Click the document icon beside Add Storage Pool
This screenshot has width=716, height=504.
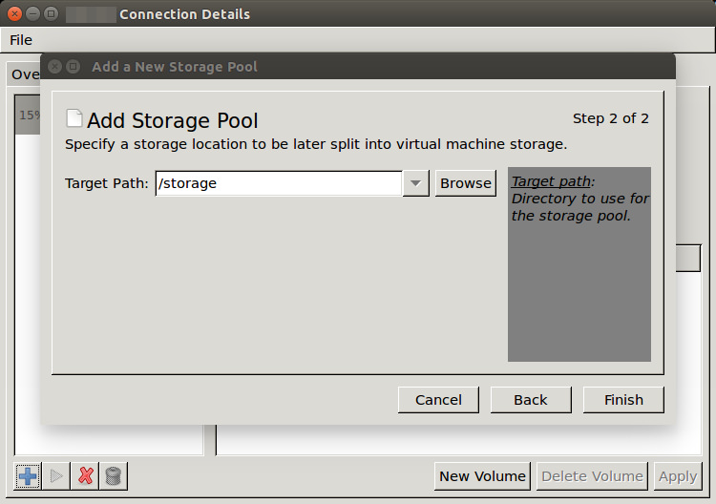(74, 118)
